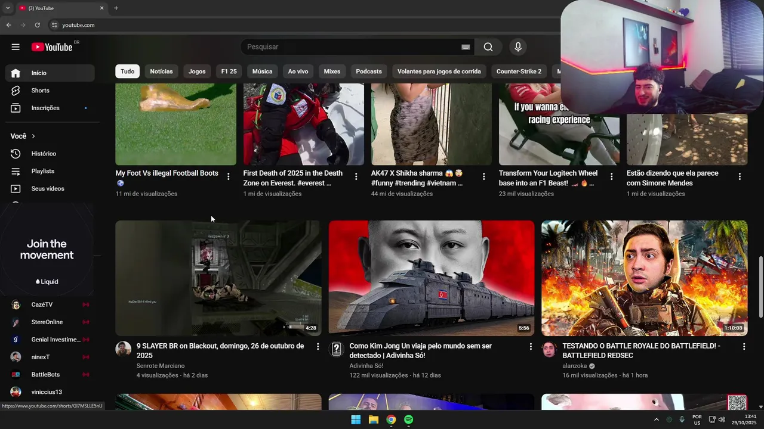Open options for First Death of 2025 short
This screenshot has width=764, height=429.
click(x=356, y=176)
